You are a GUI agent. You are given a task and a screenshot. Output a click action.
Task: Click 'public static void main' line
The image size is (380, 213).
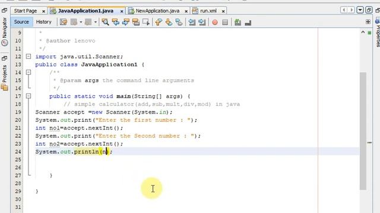(x=120, y=96)
